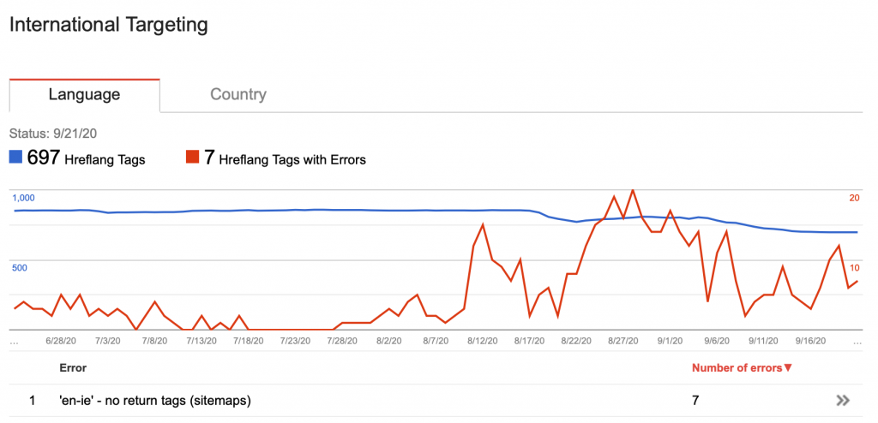Screen dimensions: 878x423
Task: Select the 6/28/20 date on the axis
Action: 61,340
